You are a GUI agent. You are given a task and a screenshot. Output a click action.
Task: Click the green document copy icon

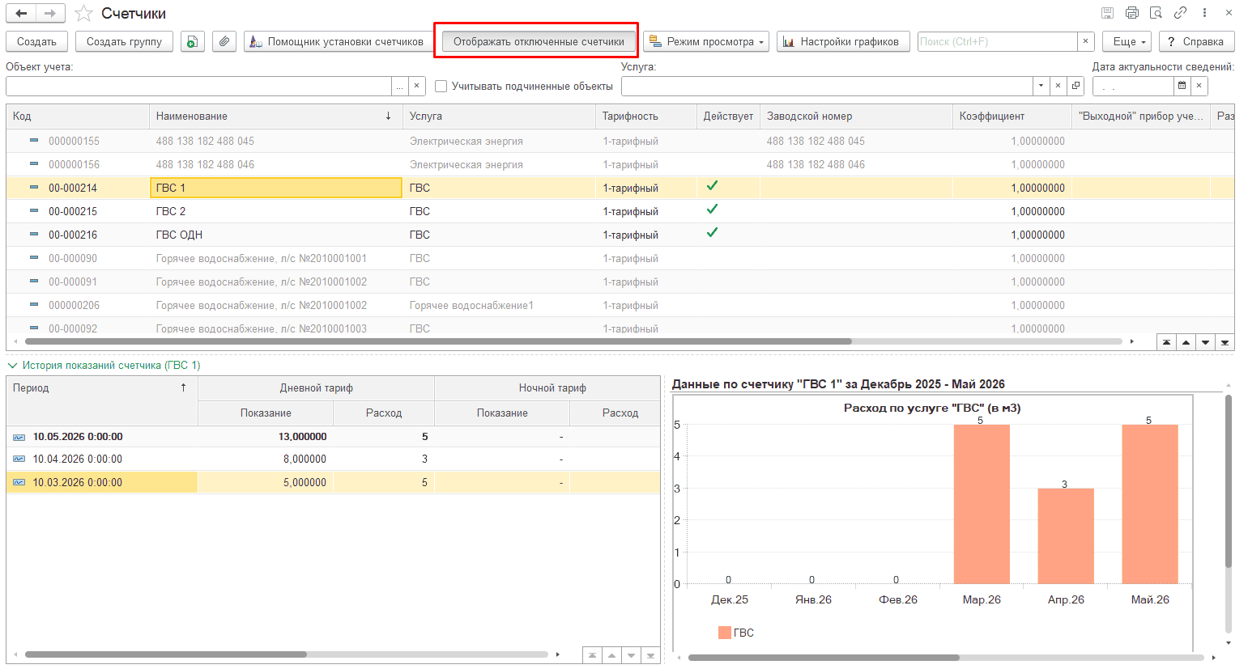(193, 41)
